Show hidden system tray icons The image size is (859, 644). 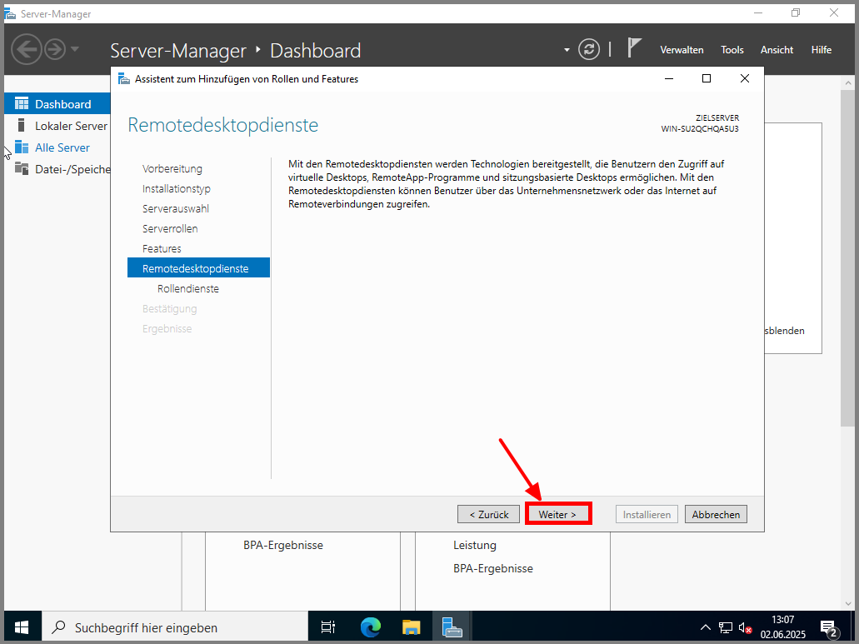click(706, 627)
